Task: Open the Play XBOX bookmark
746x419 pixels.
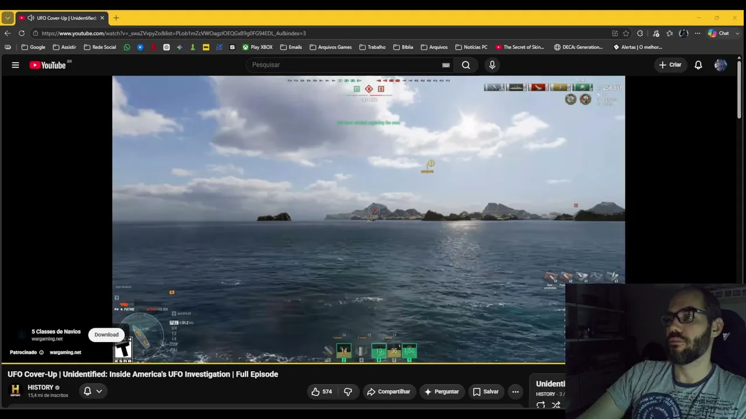Action: (258, 47)
